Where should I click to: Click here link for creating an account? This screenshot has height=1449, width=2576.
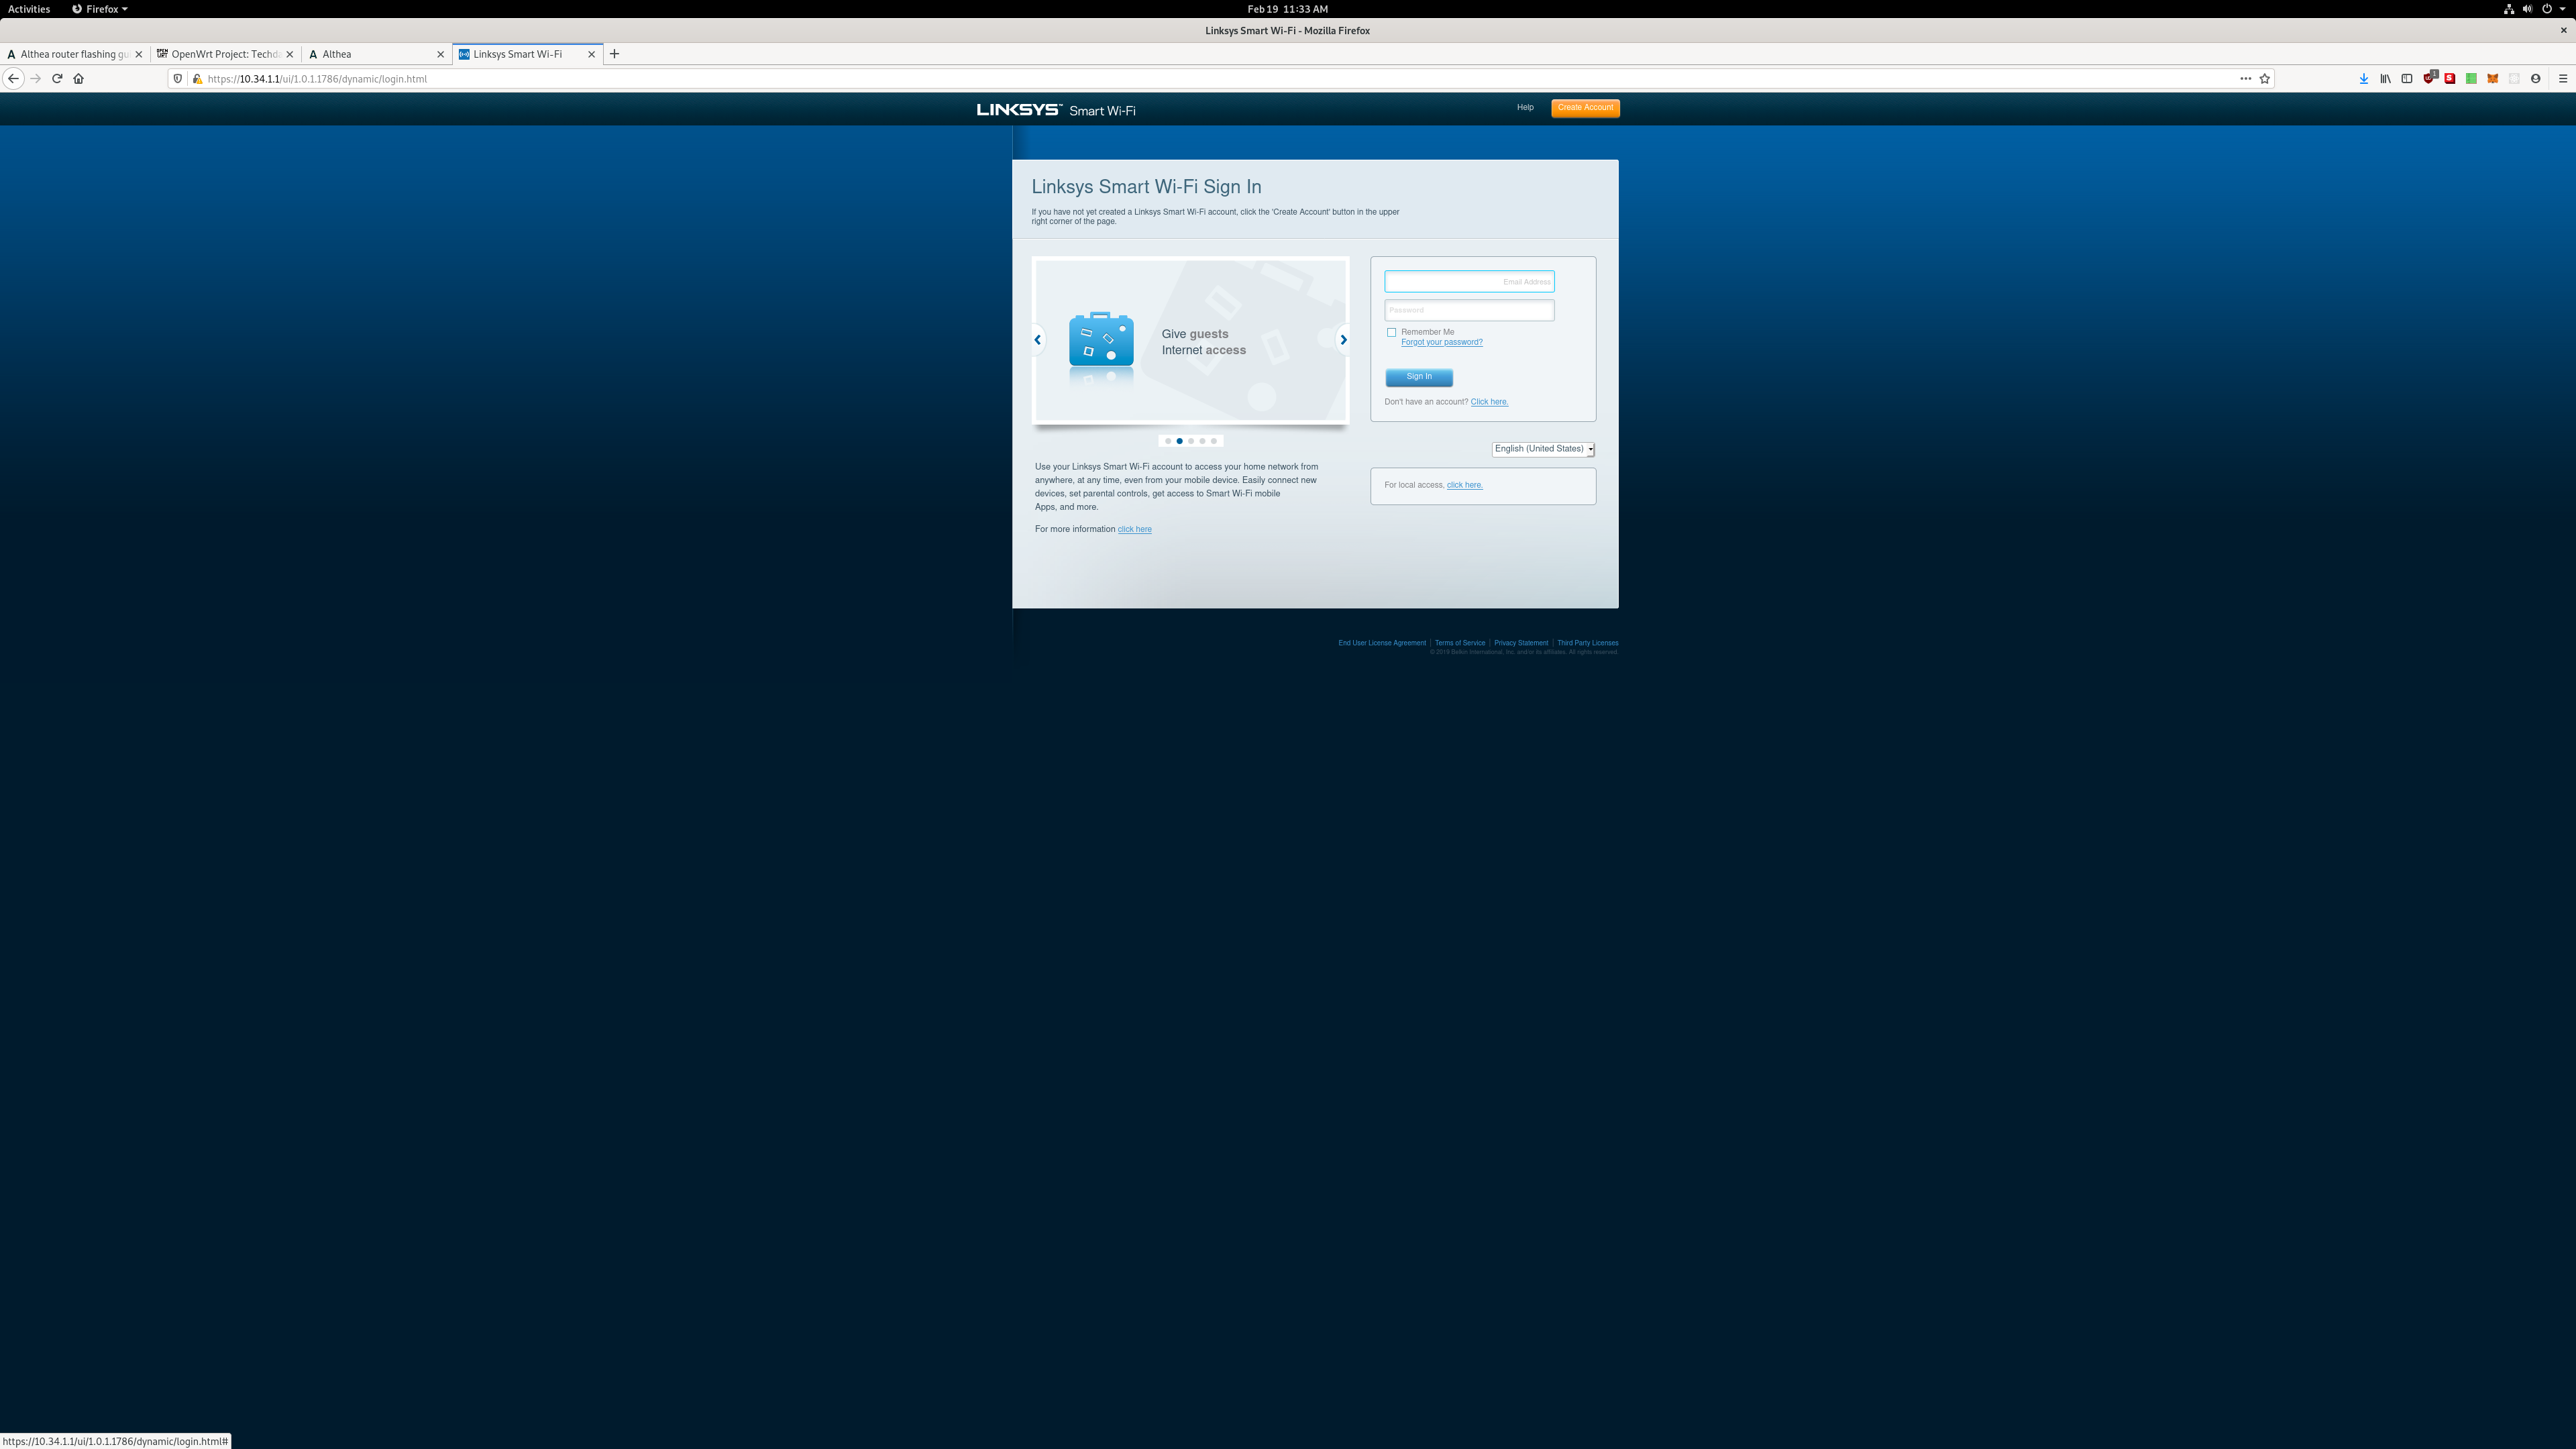[1489, 402]
